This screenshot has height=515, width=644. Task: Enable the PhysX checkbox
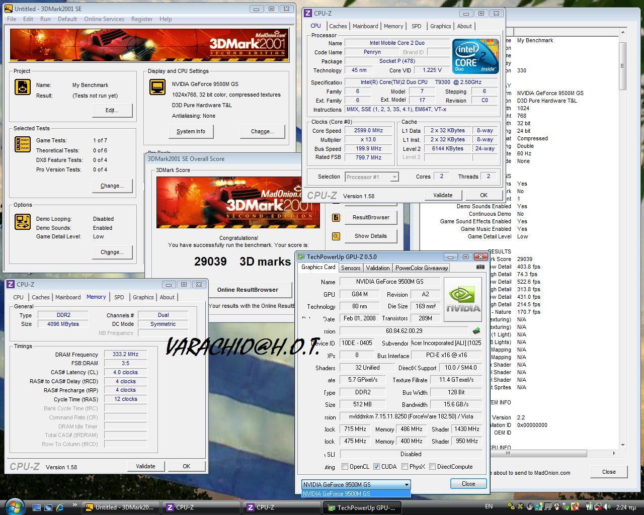405,467
